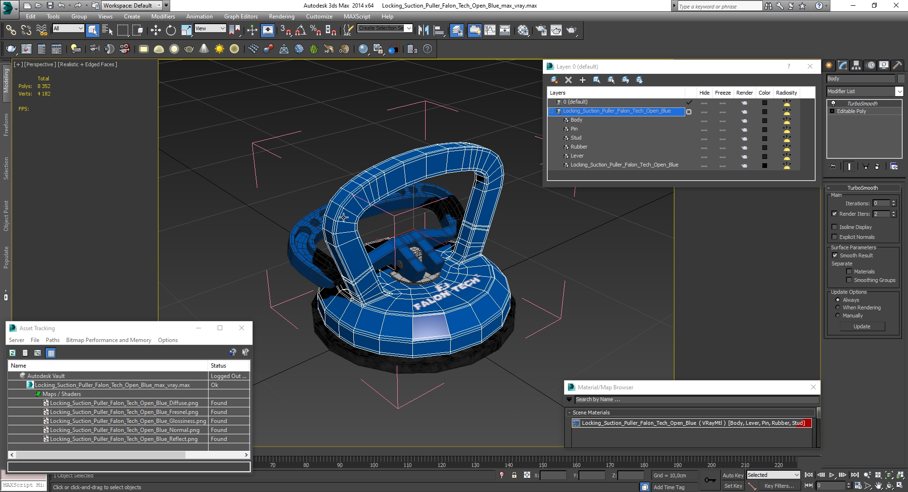Screen dimensions: 908x492
Task: Open the Utilities hammer tab
Action: (x=897, y=66)
